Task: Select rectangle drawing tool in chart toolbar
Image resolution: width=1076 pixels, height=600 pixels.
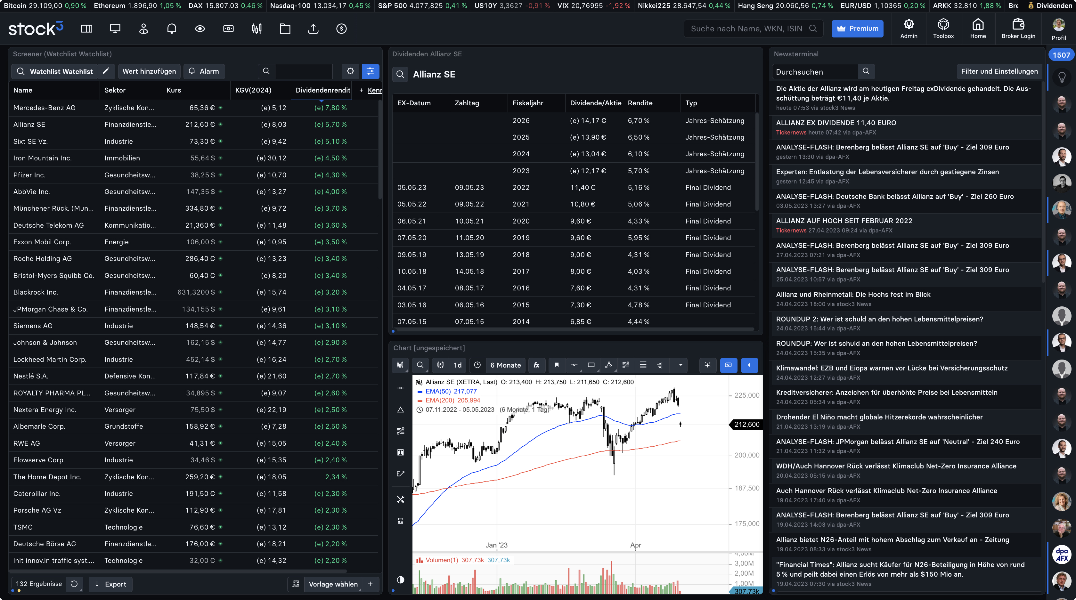Action: pos(591,365)
